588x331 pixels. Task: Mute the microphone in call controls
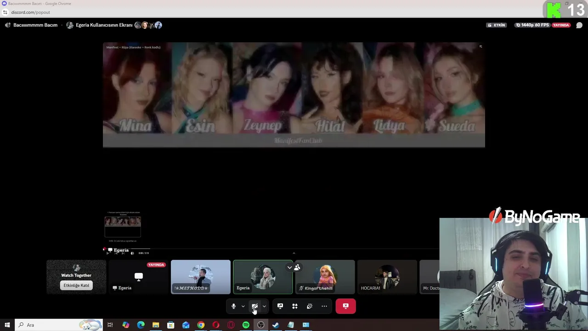[x=234, y=306]
